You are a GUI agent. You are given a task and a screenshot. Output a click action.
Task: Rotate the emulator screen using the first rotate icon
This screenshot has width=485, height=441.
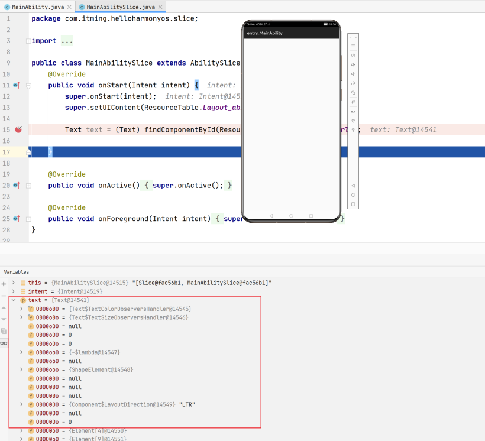click(353, 83)
